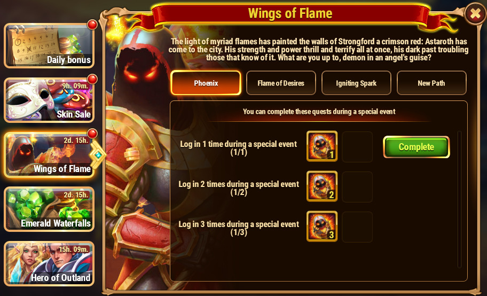Viewport: 487px width, 296px height.
Task: Click the empty reward slot beside second quest
Action: [x=357, y=186]
